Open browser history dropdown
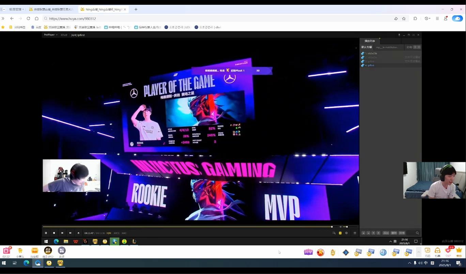466x274 pixels. (428, 18)
